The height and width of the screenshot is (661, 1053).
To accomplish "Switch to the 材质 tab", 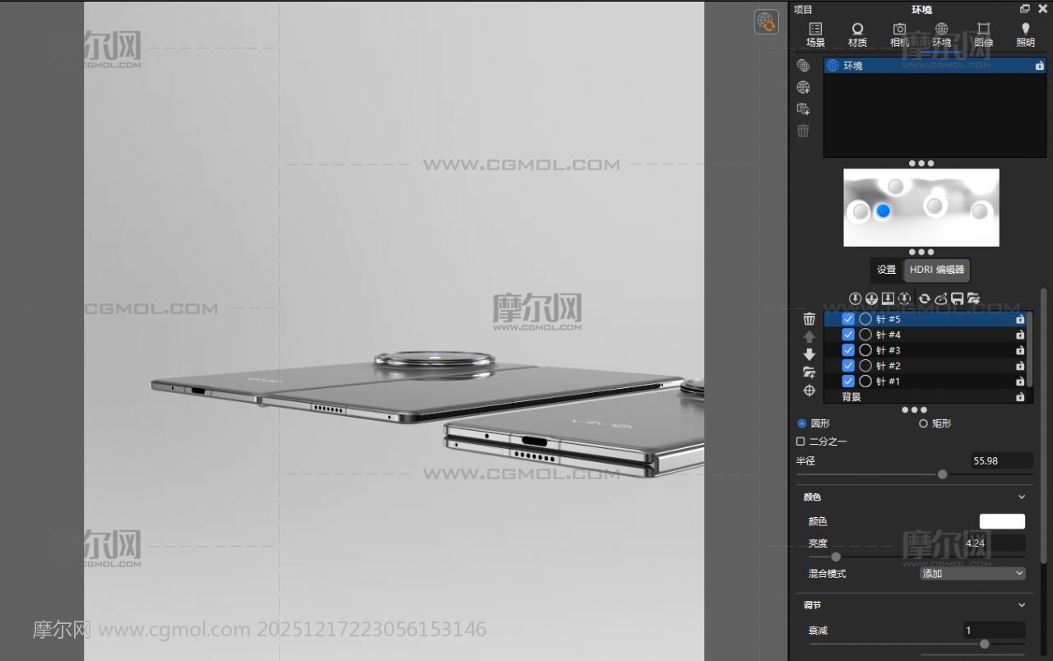I will [x=857, y=35].
